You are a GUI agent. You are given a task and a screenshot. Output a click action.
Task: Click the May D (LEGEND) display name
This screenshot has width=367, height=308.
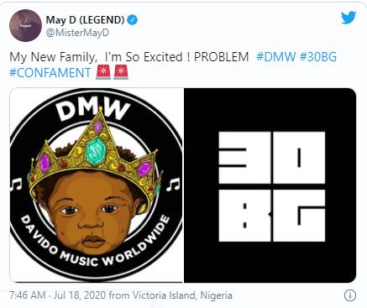[x=85, y=19]
